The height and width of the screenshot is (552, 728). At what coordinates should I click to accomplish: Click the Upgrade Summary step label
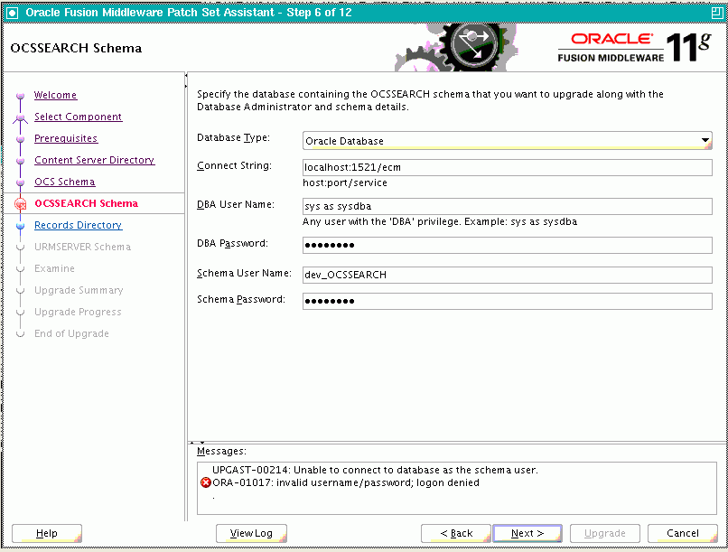[79, 291]
